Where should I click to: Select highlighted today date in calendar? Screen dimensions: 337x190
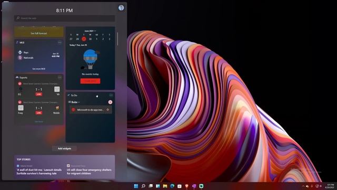[84, 39]
